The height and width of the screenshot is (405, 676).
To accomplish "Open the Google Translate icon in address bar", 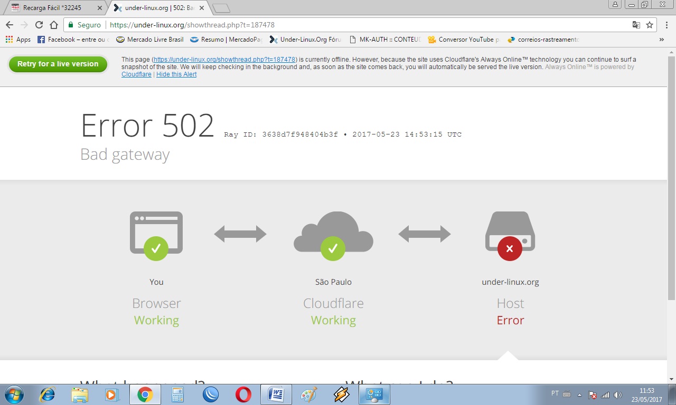I will pyautogui.click(x=636, y=25).
